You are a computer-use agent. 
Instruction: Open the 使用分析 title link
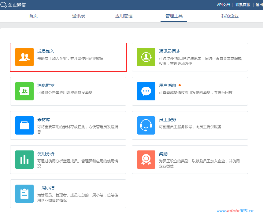46,154
